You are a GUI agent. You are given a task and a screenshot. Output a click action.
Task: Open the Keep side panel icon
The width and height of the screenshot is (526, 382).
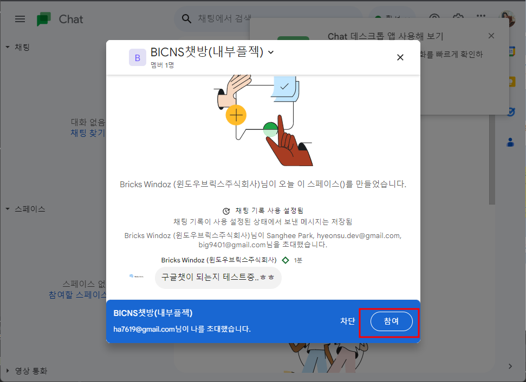point(511,81)
